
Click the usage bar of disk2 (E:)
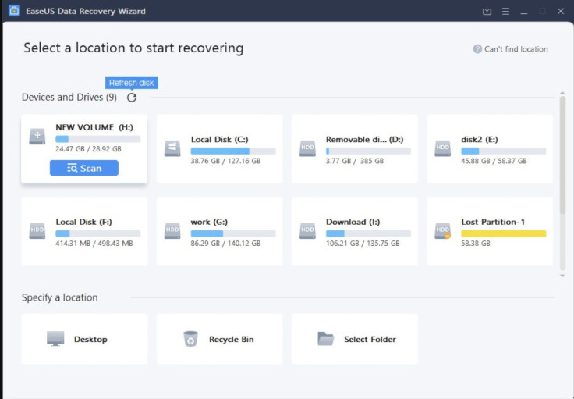point(504,151)
